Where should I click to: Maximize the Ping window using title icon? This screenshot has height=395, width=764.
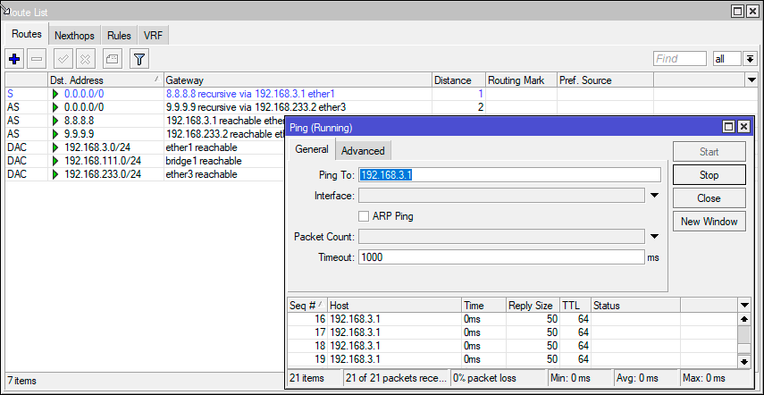point(728,128)
